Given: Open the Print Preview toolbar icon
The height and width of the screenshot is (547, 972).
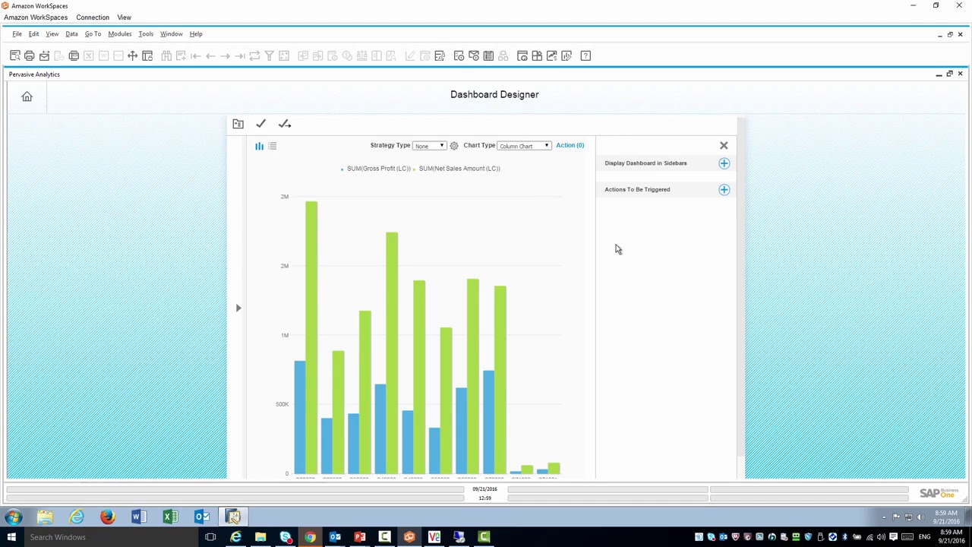Looking at the screenshot, I should tap(14, 55).
